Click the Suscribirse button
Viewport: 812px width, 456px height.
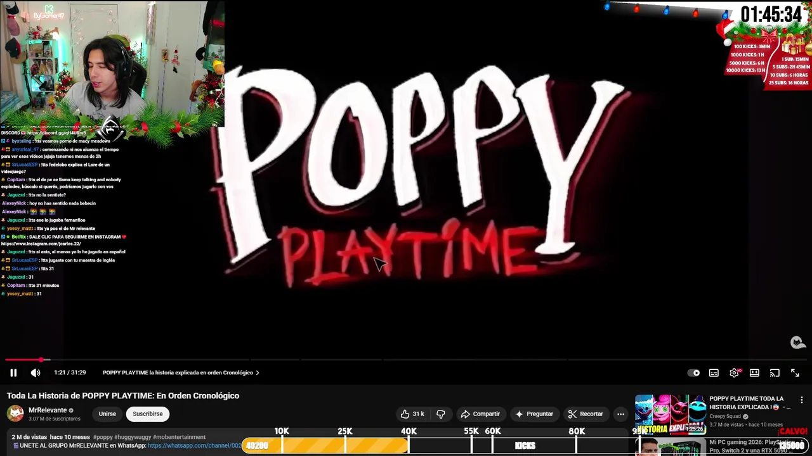(x=148, y=414)
